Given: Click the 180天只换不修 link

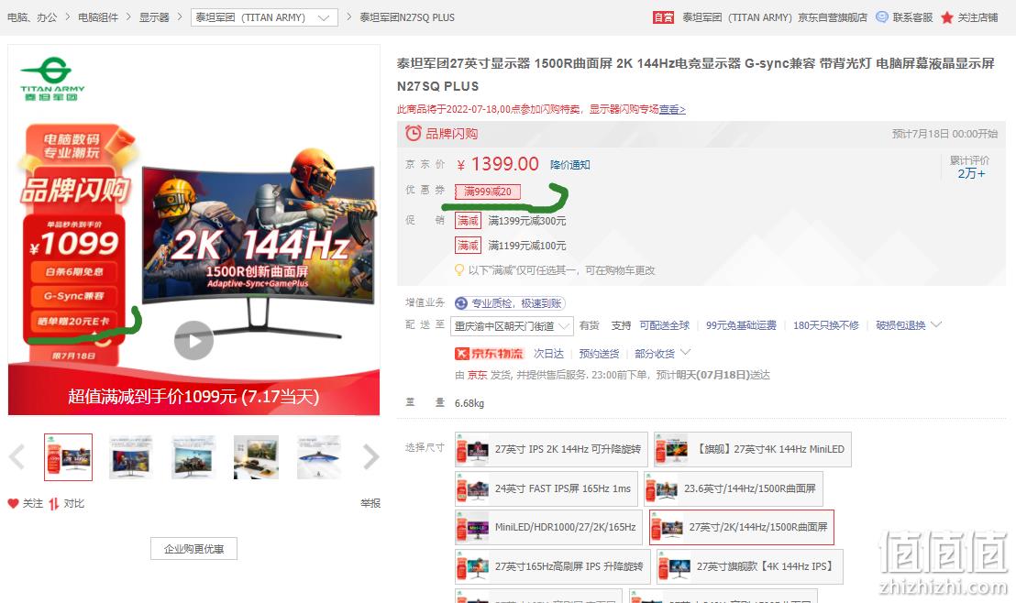Looking at the screenshot, I should click(x=826, y=325).
